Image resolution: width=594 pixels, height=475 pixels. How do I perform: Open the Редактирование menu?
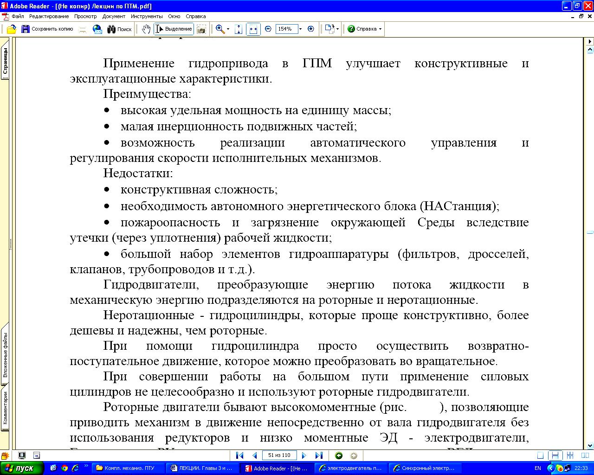[49, 16]
